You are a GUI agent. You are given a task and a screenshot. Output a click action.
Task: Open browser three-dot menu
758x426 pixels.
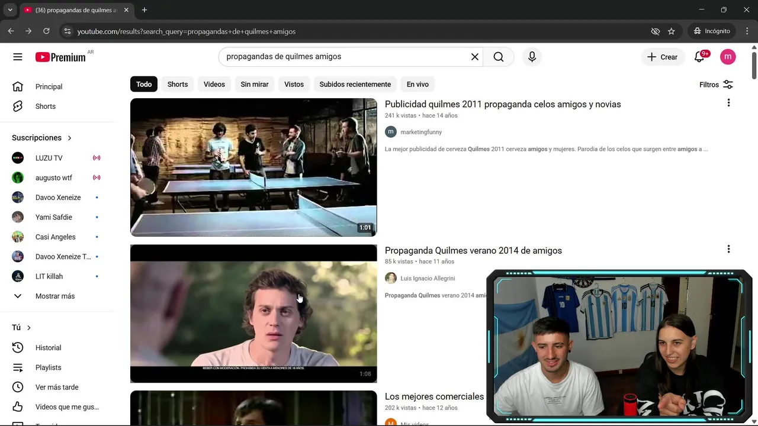click(x=748, y=31)
